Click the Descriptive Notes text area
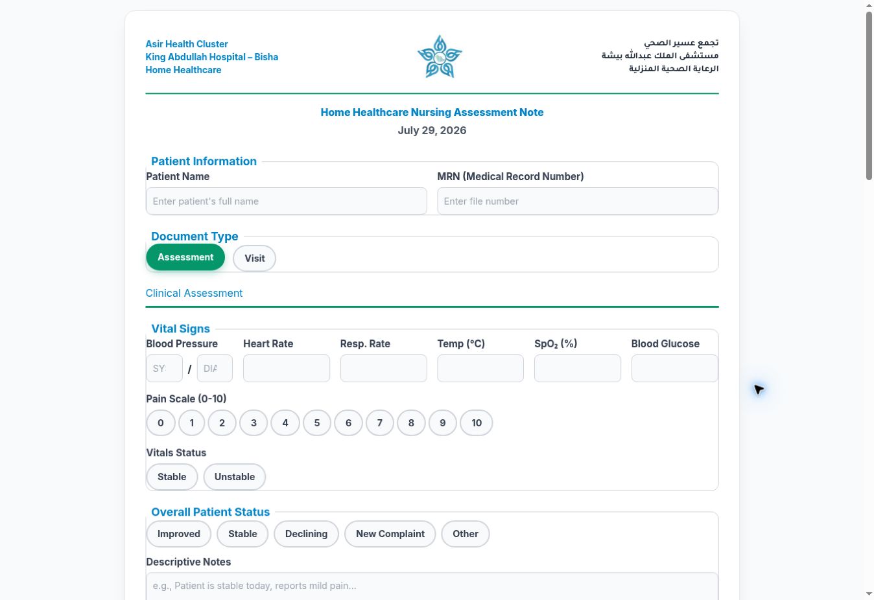This screenshot has width=874, height=600. (432, 586)
